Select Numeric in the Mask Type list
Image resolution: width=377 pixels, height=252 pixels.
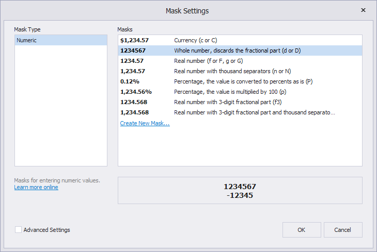[60, 40]
